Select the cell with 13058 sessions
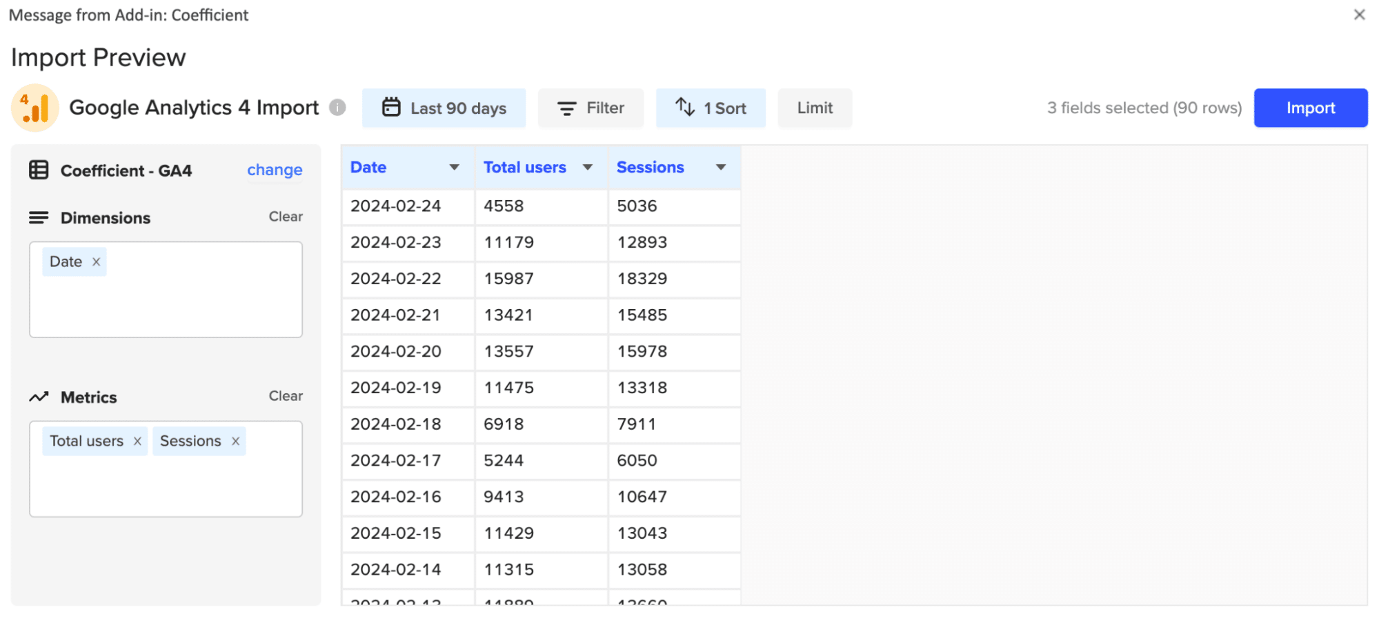 [674, 571]
